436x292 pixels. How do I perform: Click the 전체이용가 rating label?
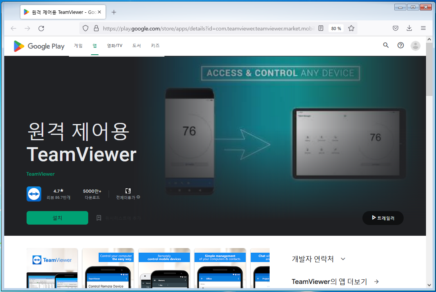click(x=126, y=198)
